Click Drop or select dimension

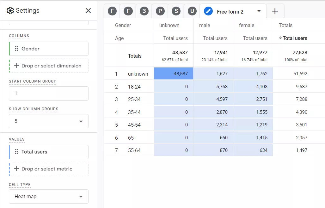pyautogui.click(x=49, y=66)
